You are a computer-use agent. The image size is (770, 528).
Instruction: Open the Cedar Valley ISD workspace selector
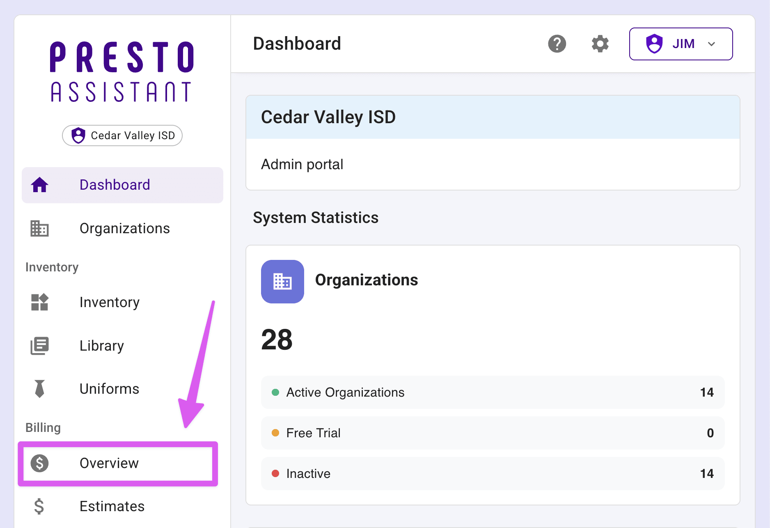(122, 135)
